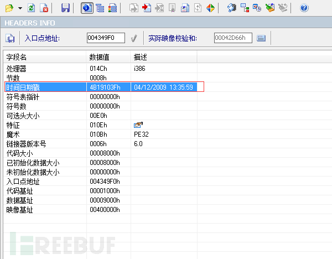The width and height of the screenshot is (332, 259).
Task: Select the 节数 row
Action: click(100, 78)
